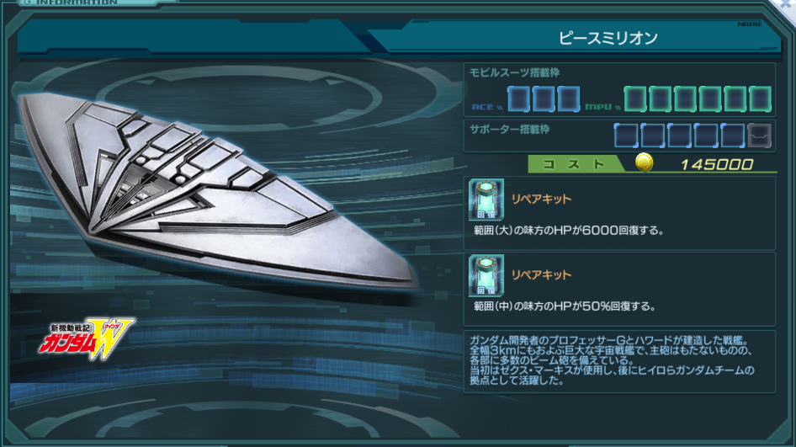Select the last green MPU slot
The height and width of the screenshot is (447, 796).
pyautogui.click(x=760, y=98)
